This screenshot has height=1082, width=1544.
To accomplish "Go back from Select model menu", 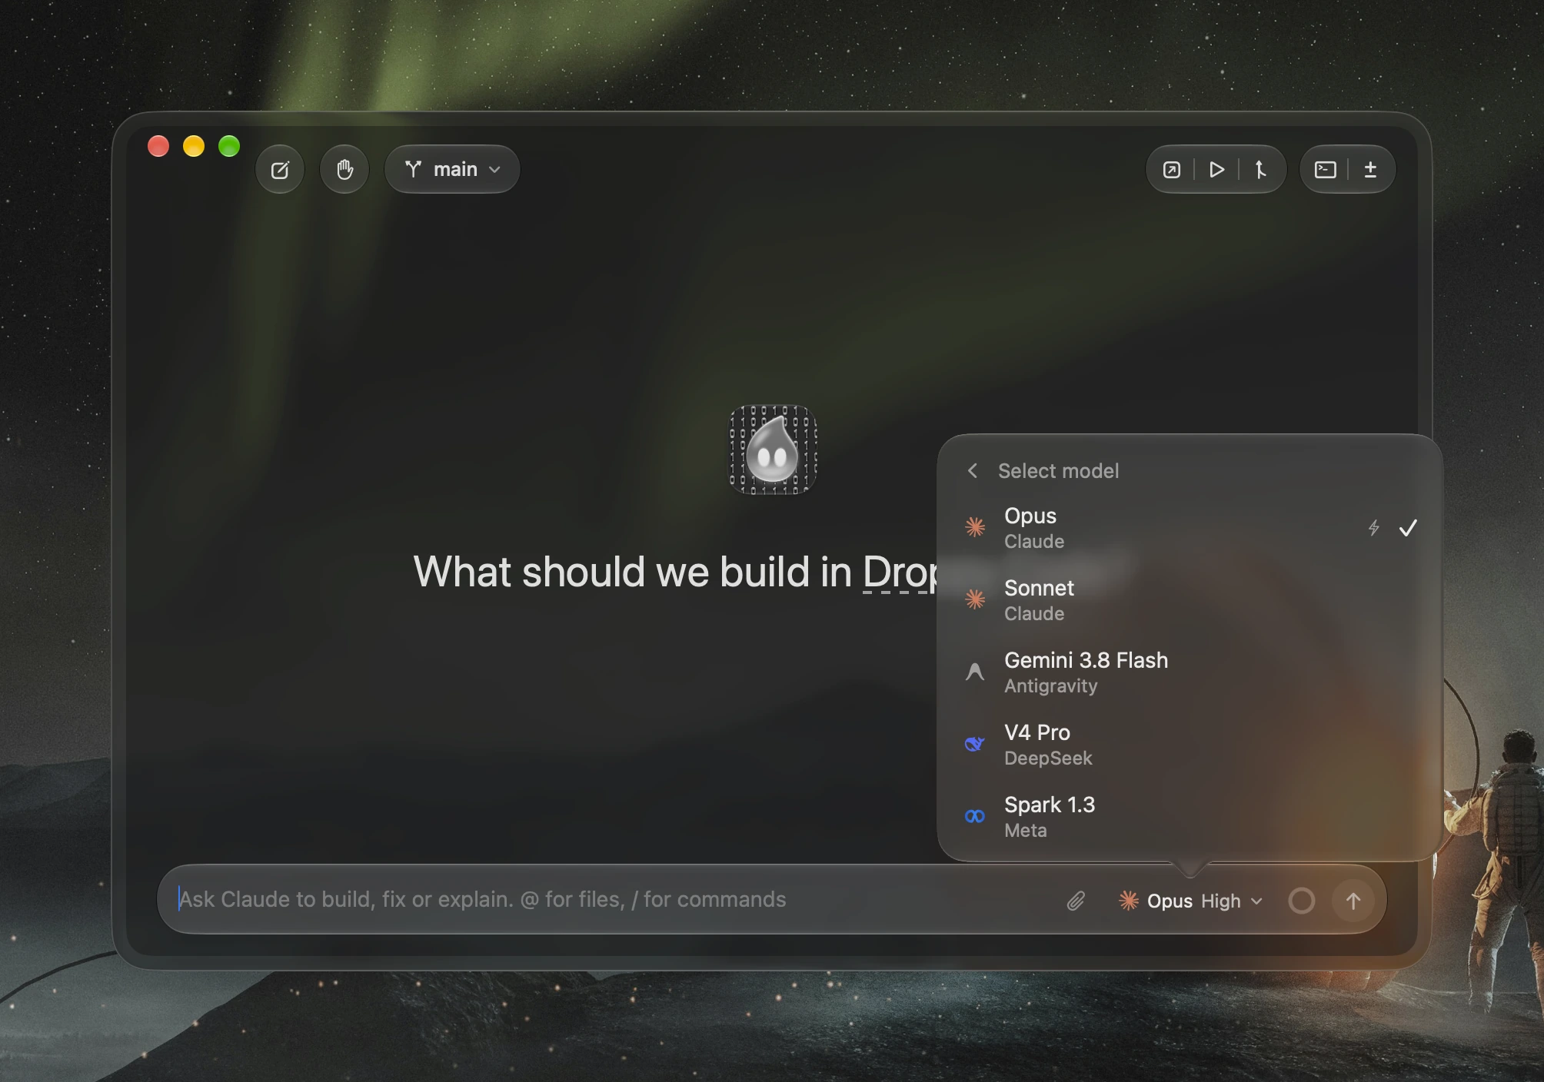I will click(x=973, y=470).
